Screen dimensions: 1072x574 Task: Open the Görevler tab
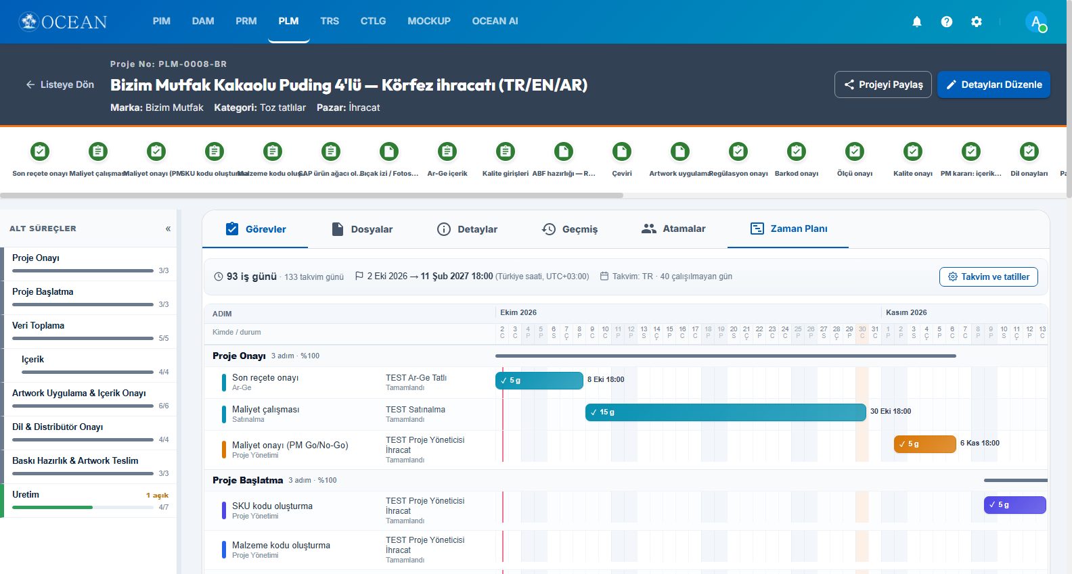256,229
